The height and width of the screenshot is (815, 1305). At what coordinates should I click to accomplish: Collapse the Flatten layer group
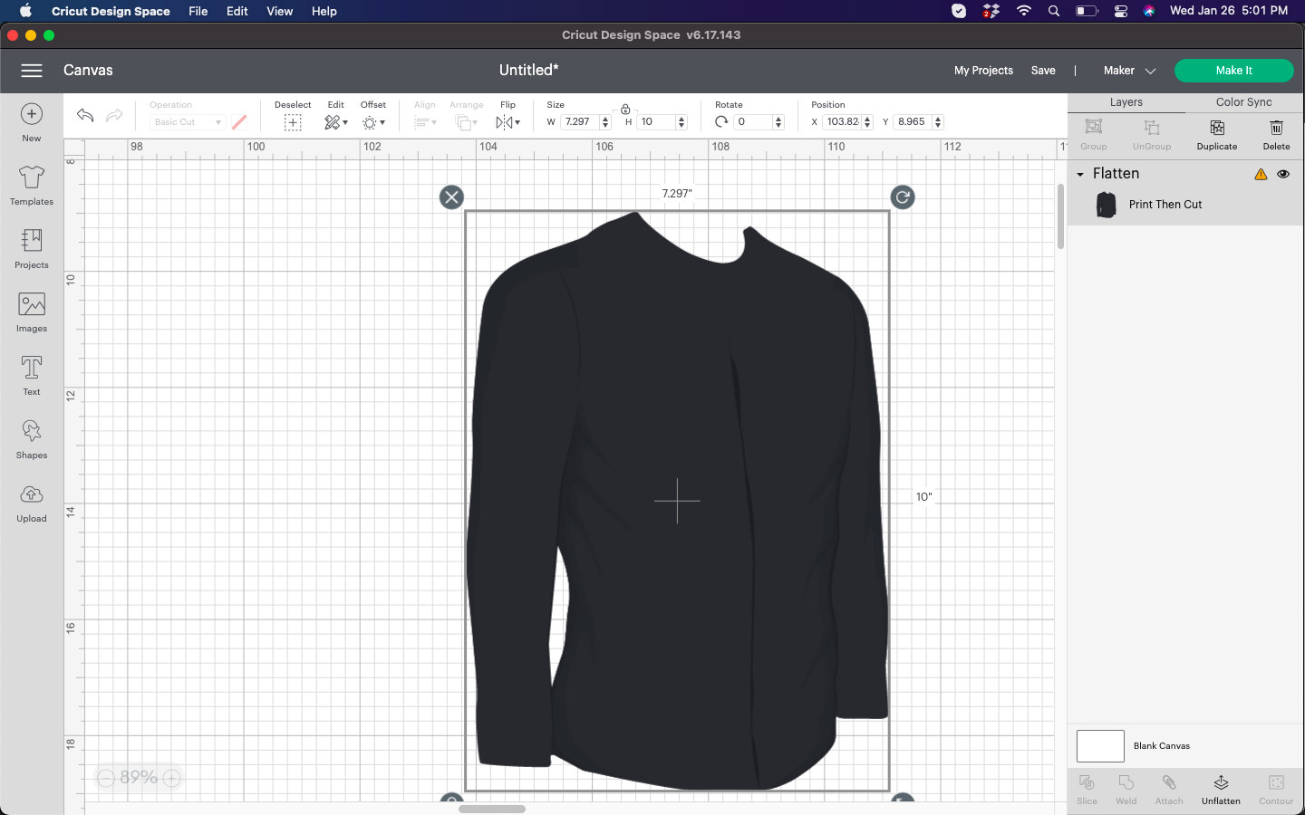[x=1080, y=174]
